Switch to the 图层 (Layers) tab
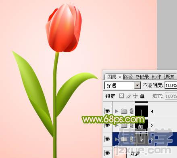Image resolution: width=177 pixels, height=158 pixels. 112,77
